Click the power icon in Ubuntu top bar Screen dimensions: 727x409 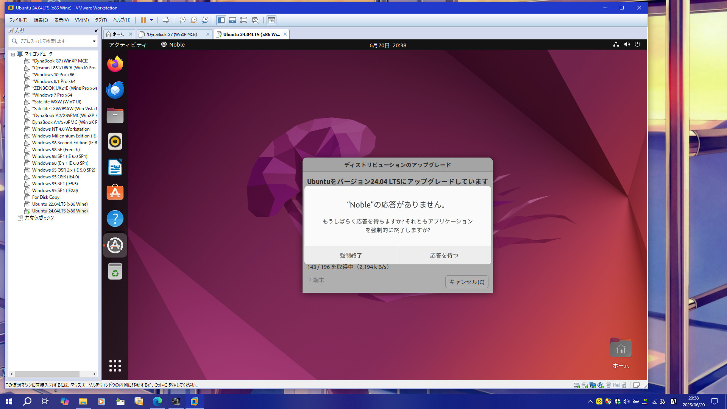(638, 44)
